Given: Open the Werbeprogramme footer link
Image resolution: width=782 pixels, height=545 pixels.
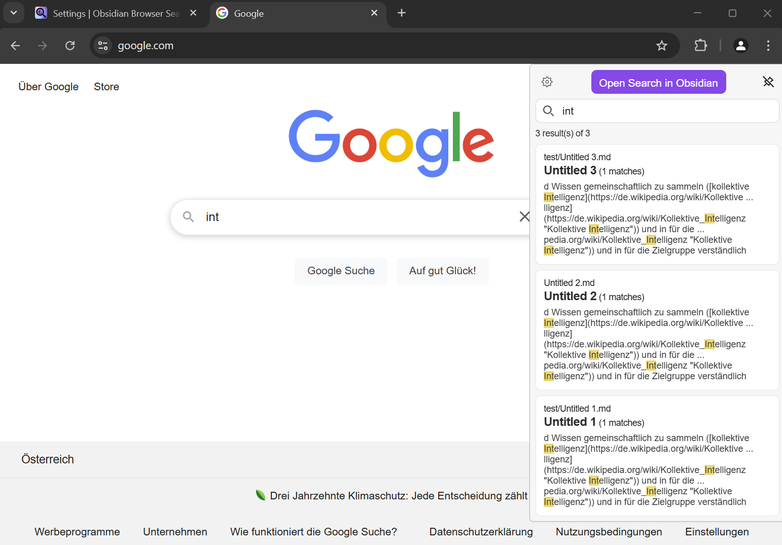Looking at the screenshot, I should coord(77,532).
